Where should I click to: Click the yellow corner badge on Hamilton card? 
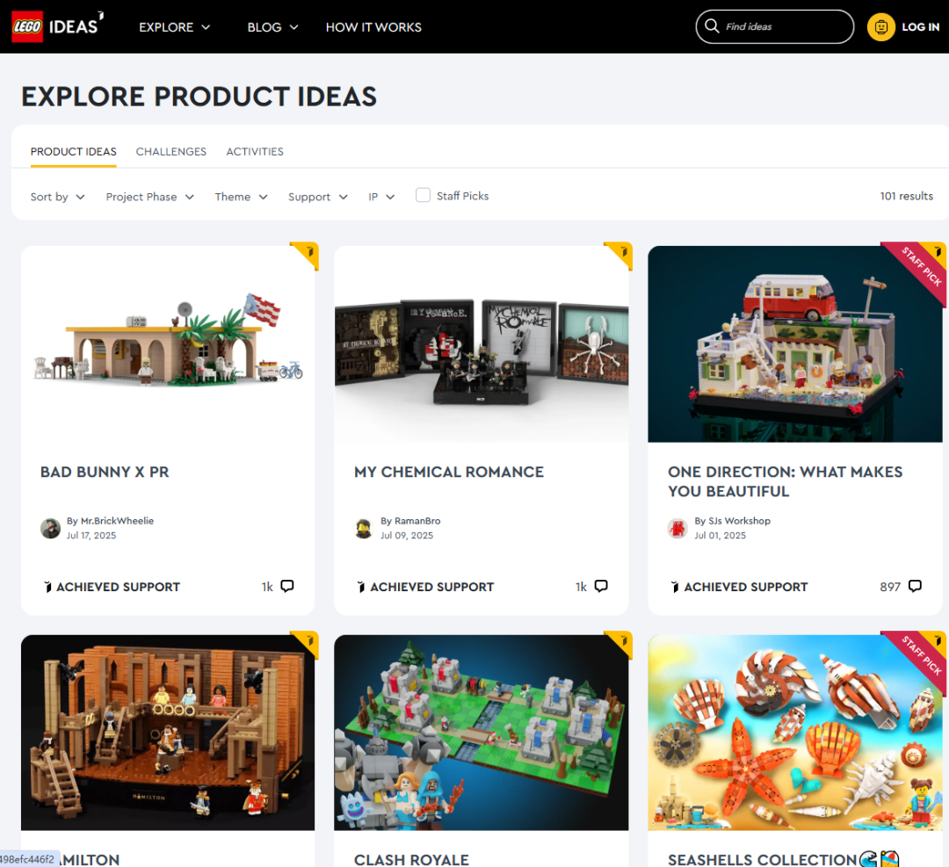pos(307,642)
